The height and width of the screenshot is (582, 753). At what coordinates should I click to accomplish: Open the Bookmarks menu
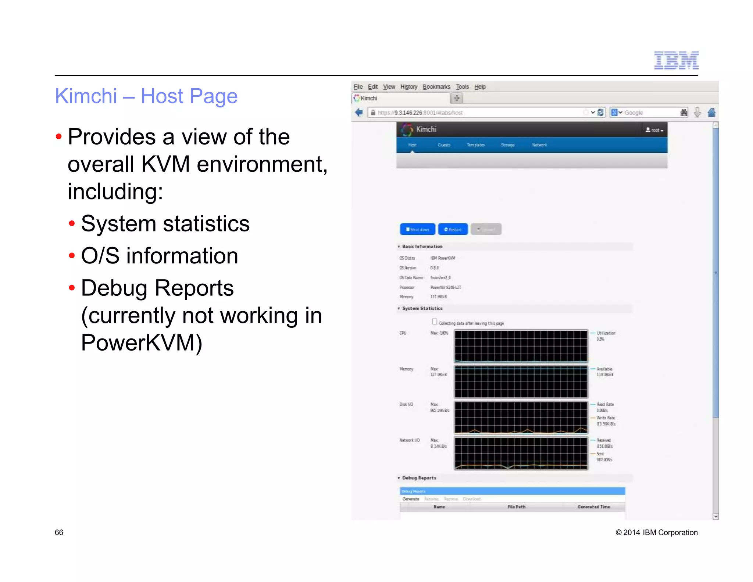coord(436,87)
